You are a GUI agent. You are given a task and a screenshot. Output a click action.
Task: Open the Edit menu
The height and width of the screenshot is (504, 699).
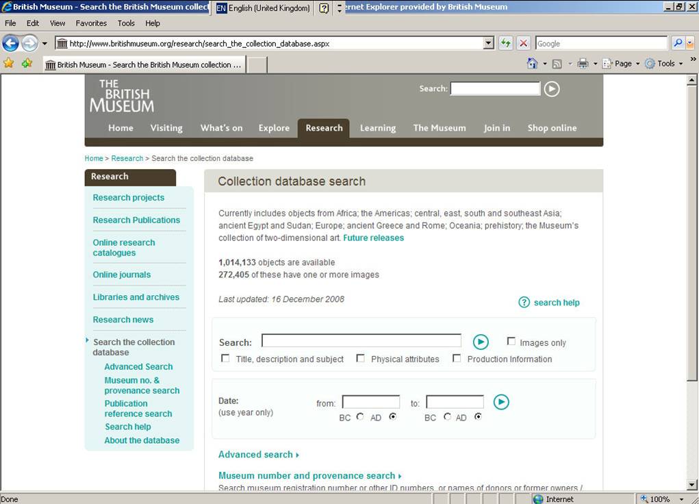point(33,23)
